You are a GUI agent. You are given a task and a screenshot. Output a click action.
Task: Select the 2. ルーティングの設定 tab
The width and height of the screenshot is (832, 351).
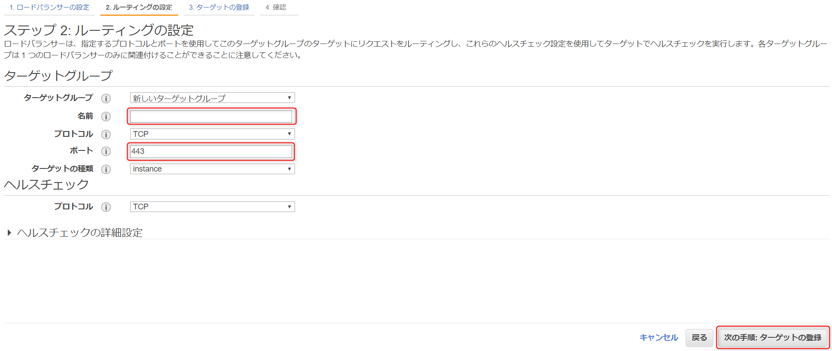point(139,7)
